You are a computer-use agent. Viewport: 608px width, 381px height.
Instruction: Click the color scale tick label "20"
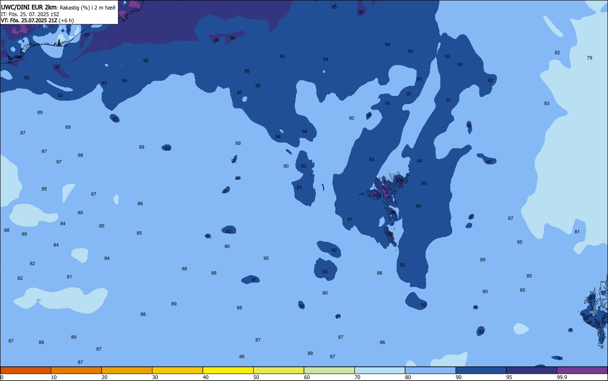coord(104,377)
